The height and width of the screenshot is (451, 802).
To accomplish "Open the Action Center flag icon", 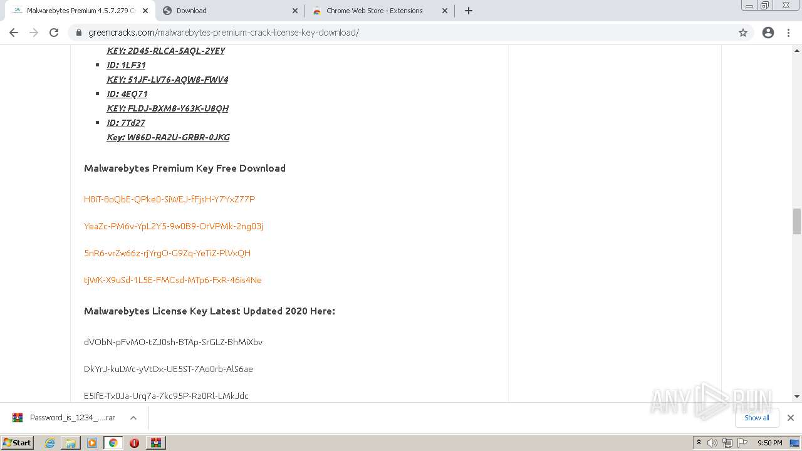I will (x=742, y=443).
